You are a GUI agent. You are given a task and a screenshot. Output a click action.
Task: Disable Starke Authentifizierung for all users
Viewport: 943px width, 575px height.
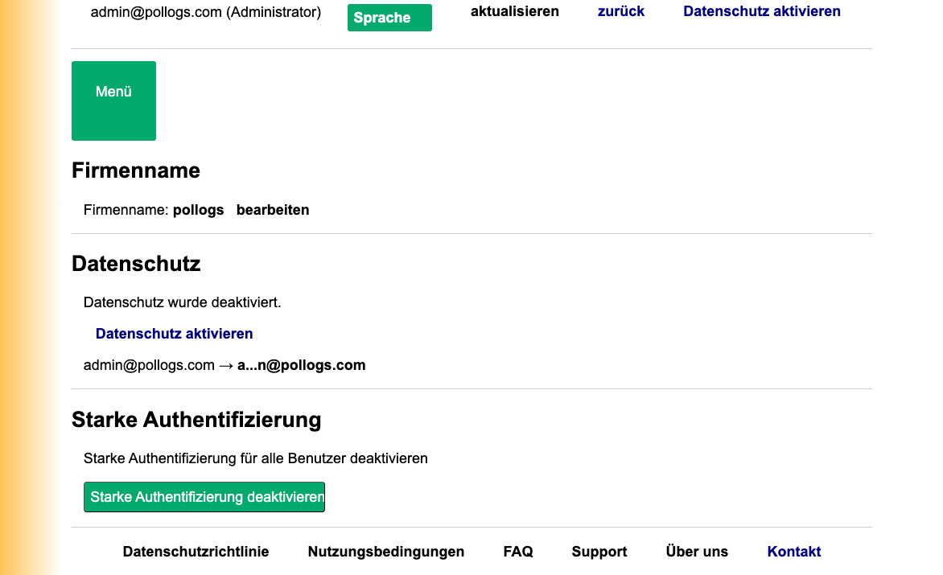[204, 497]
